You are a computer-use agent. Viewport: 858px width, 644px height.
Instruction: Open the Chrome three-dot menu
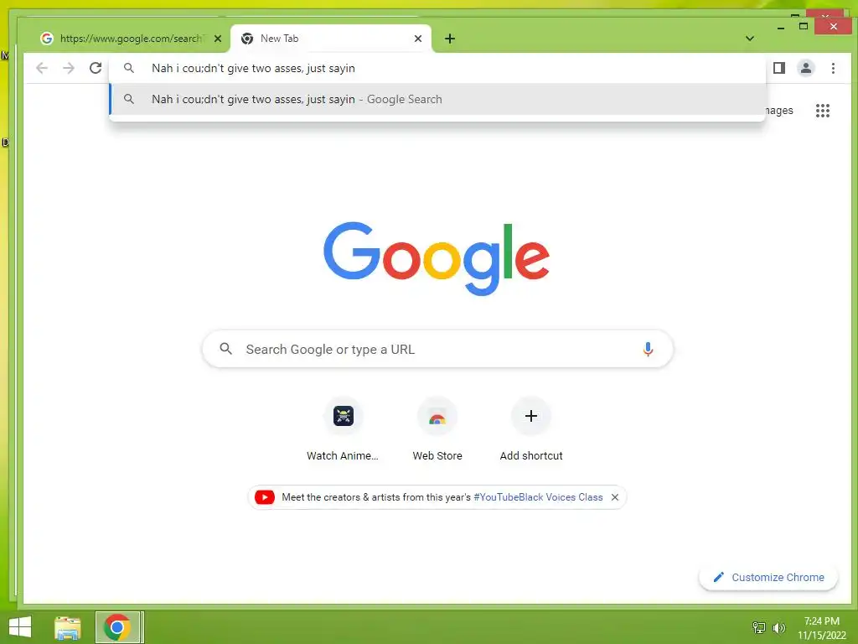(x=833, y=68)
